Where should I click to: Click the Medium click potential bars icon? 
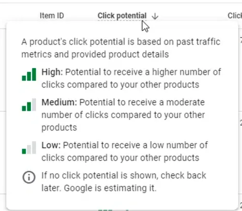[x=29, y=105]
